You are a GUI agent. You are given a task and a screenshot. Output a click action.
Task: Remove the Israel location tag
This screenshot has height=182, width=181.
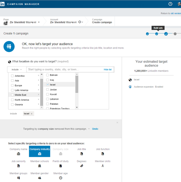click(31, 114)
